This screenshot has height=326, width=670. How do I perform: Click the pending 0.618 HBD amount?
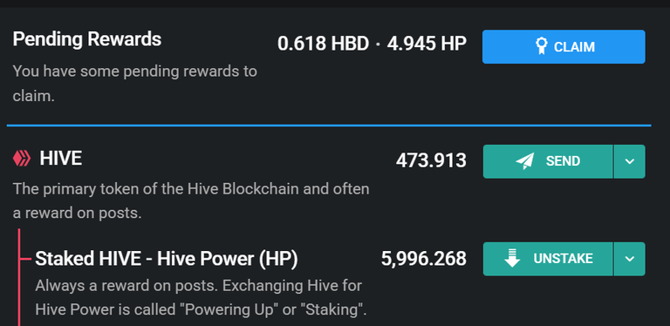[x=323, y=44]
